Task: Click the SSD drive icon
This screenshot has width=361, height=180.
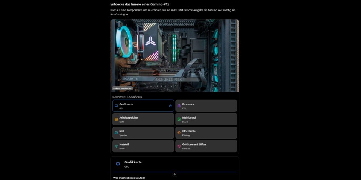Action: tap(116, 133)
